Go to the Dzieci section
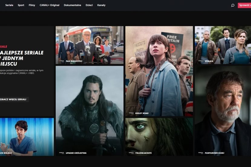 tap(89, 5)
